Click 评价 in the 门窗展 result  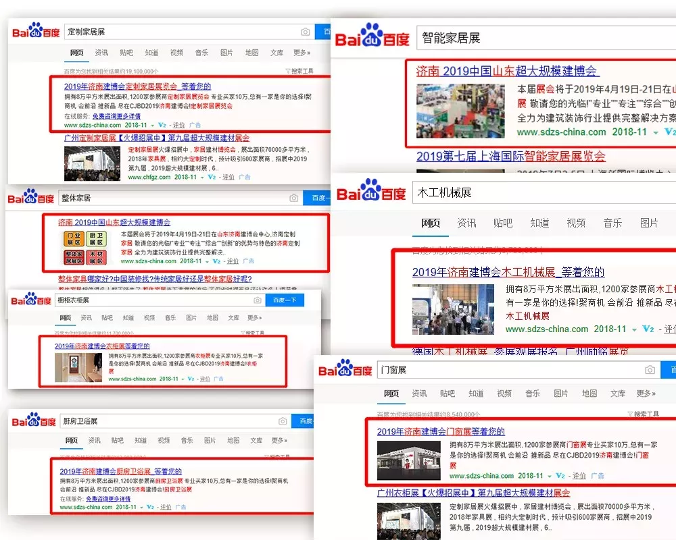tap(579, 476)
